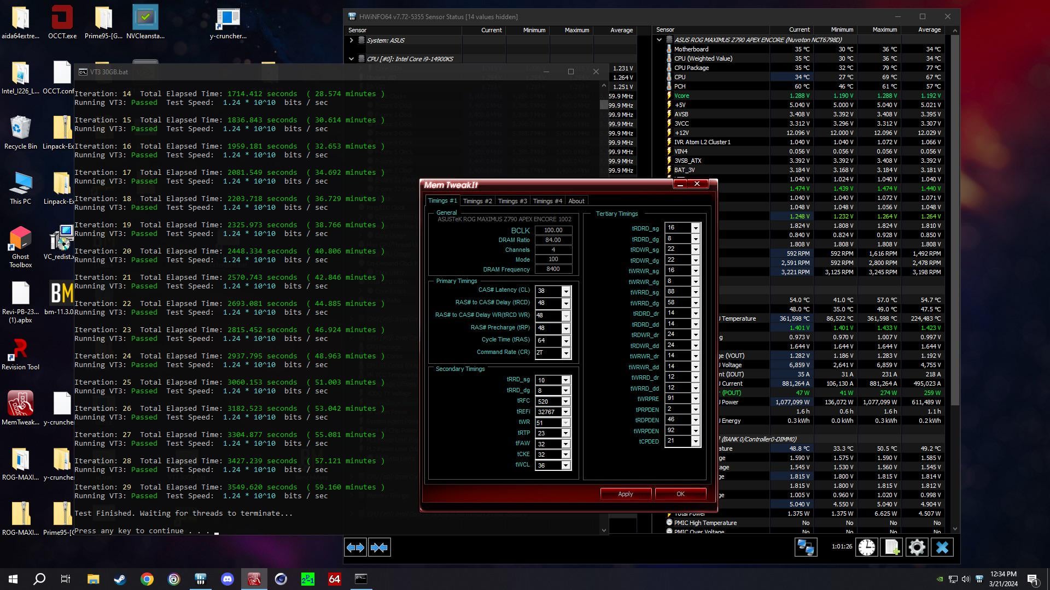The width and height of the screenshot is (1050, 590).
Task: Select the This PC desktop icon
Action: tap(21, 187)
